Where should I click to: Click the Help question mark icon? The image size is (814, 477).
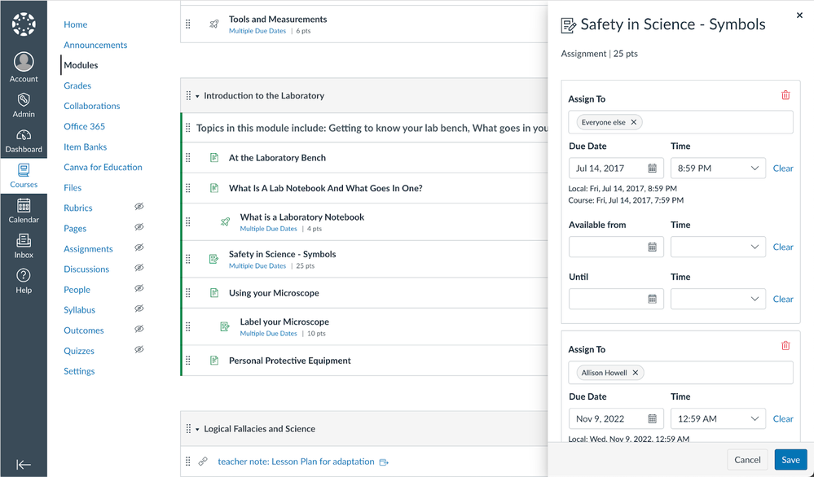tap(24, 281)
